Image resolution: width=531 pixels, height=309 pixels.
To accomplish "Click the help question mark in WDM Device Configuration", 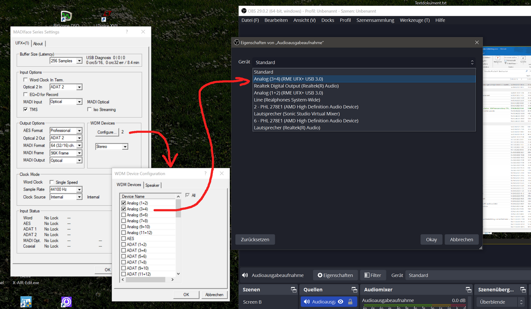I will click(205, 173).
